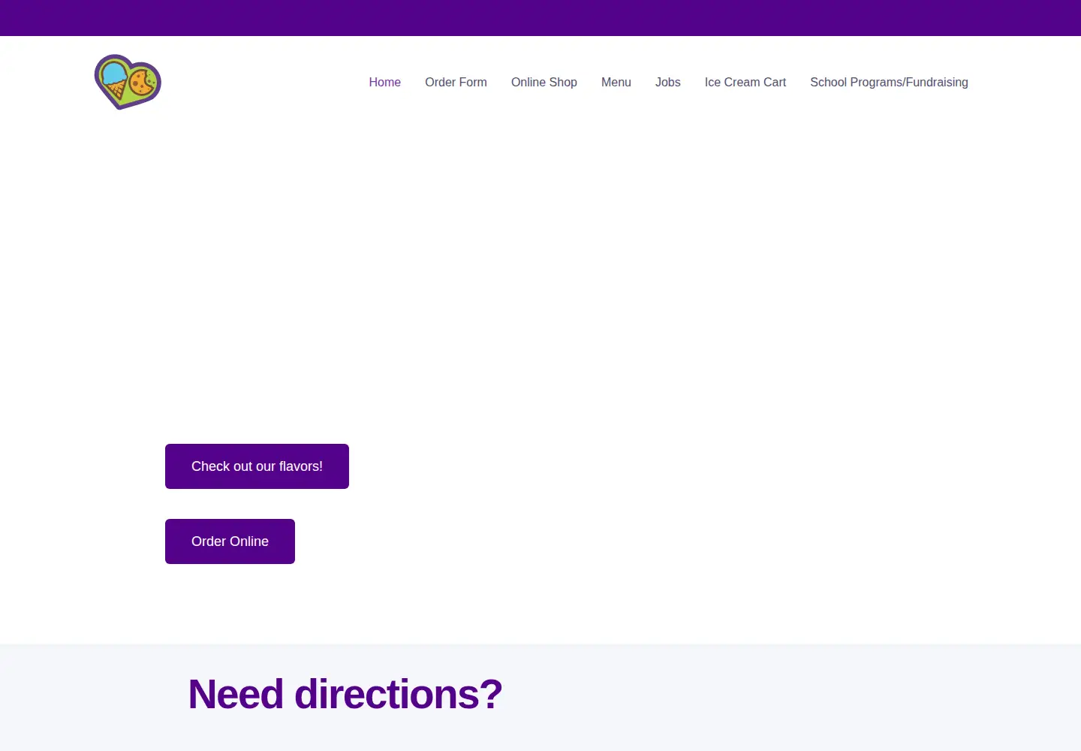Screen dimensions: 1081x751
Task: Open the Order Form page
Action: (x=456, y=83)
